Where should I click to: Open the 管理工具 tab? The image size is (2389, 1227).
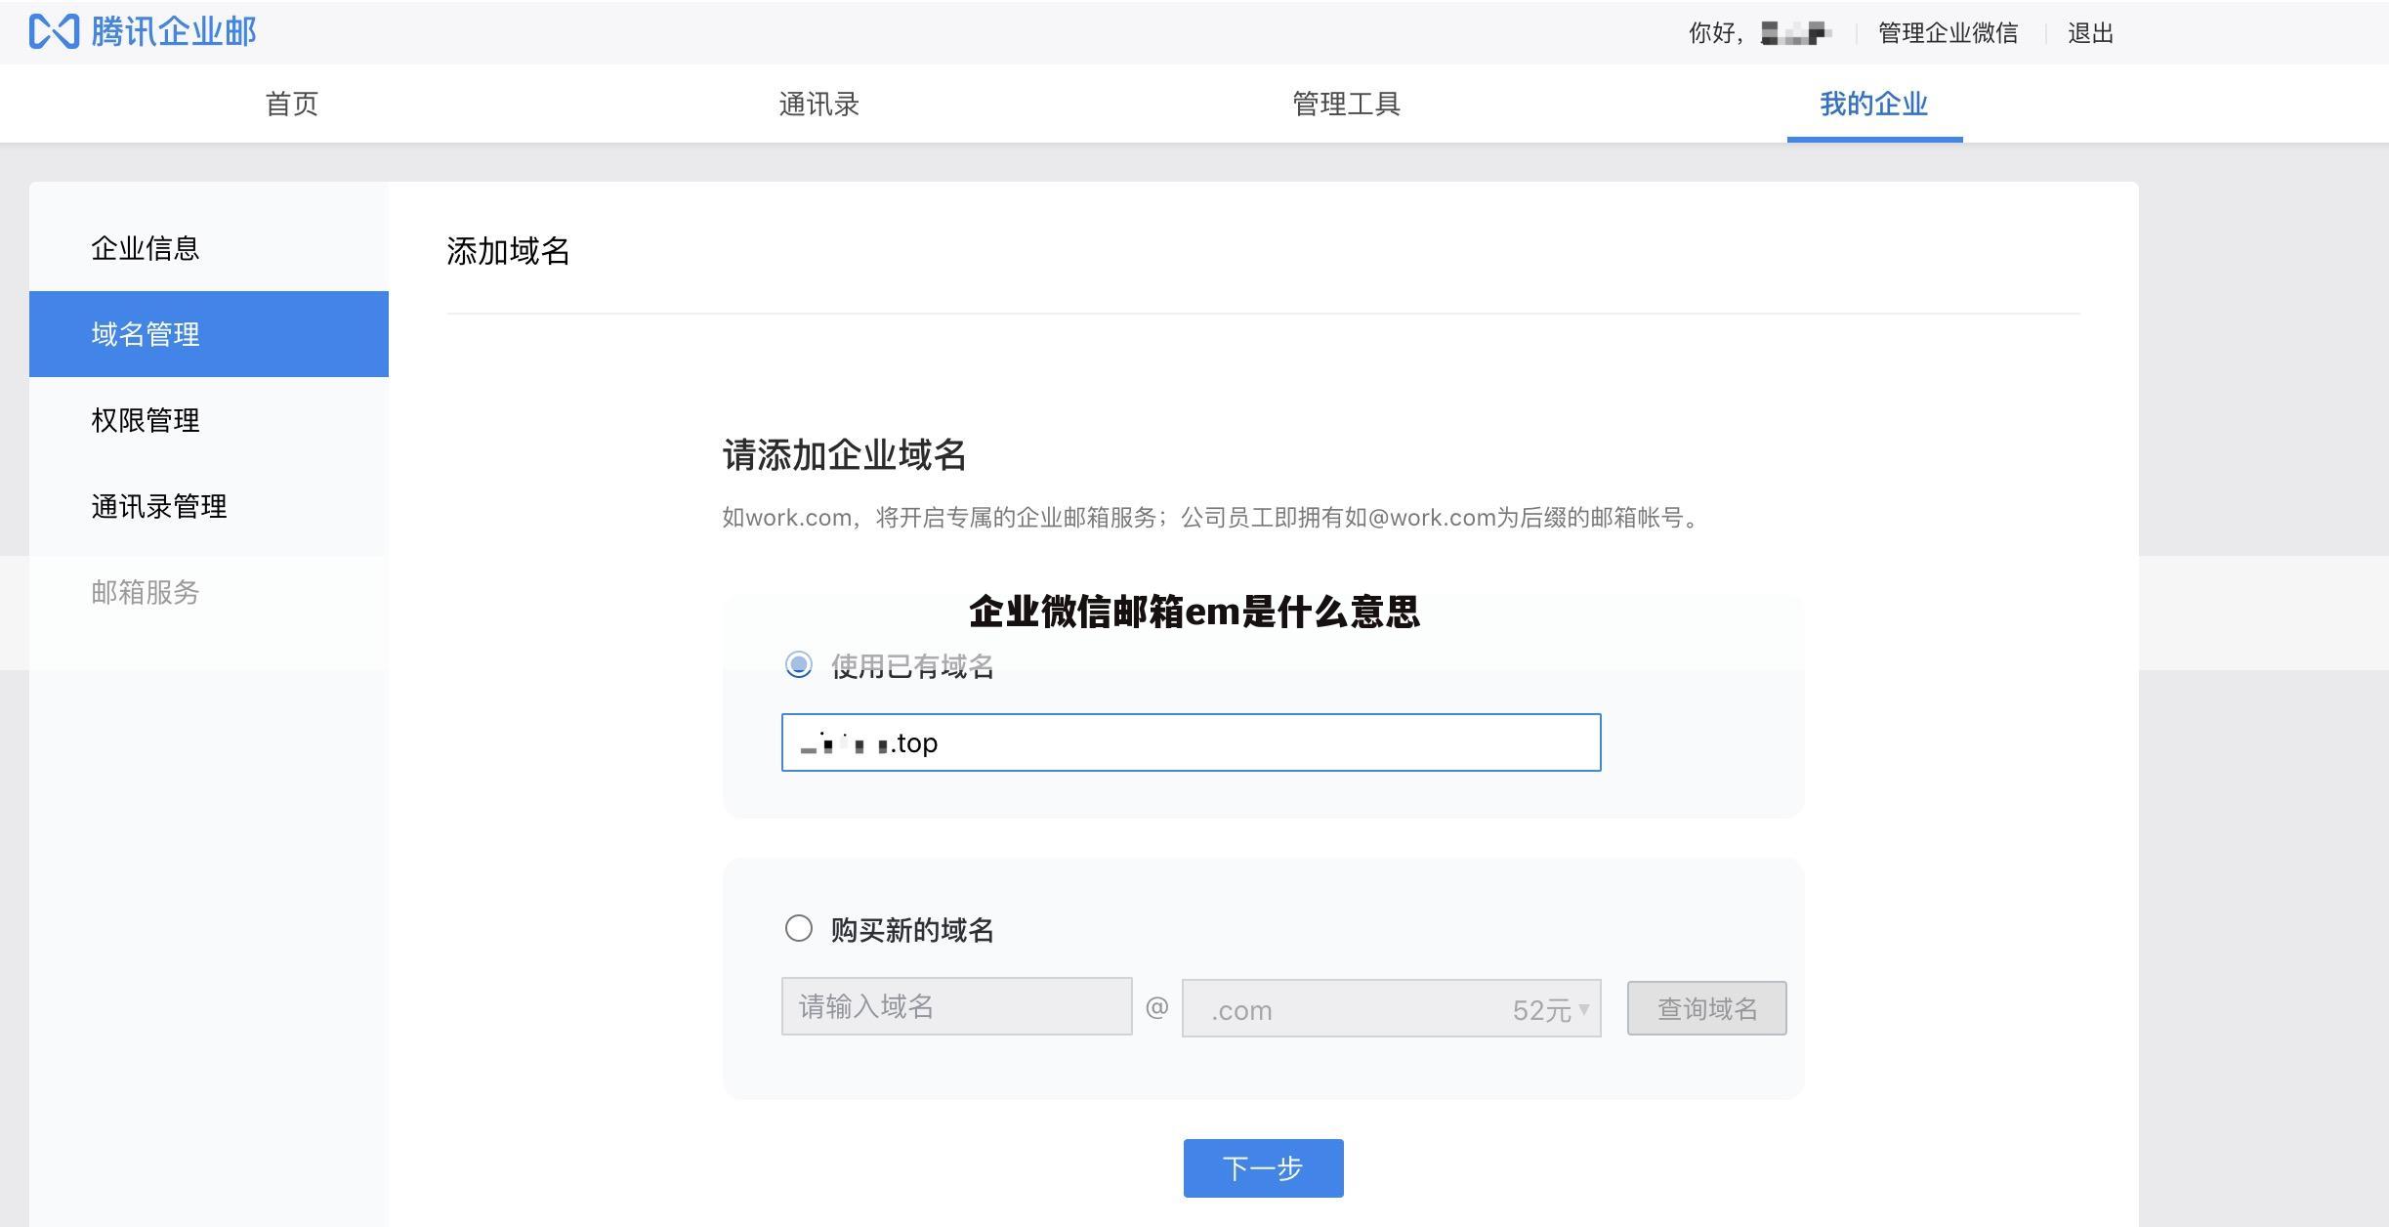pos(1347,105)
